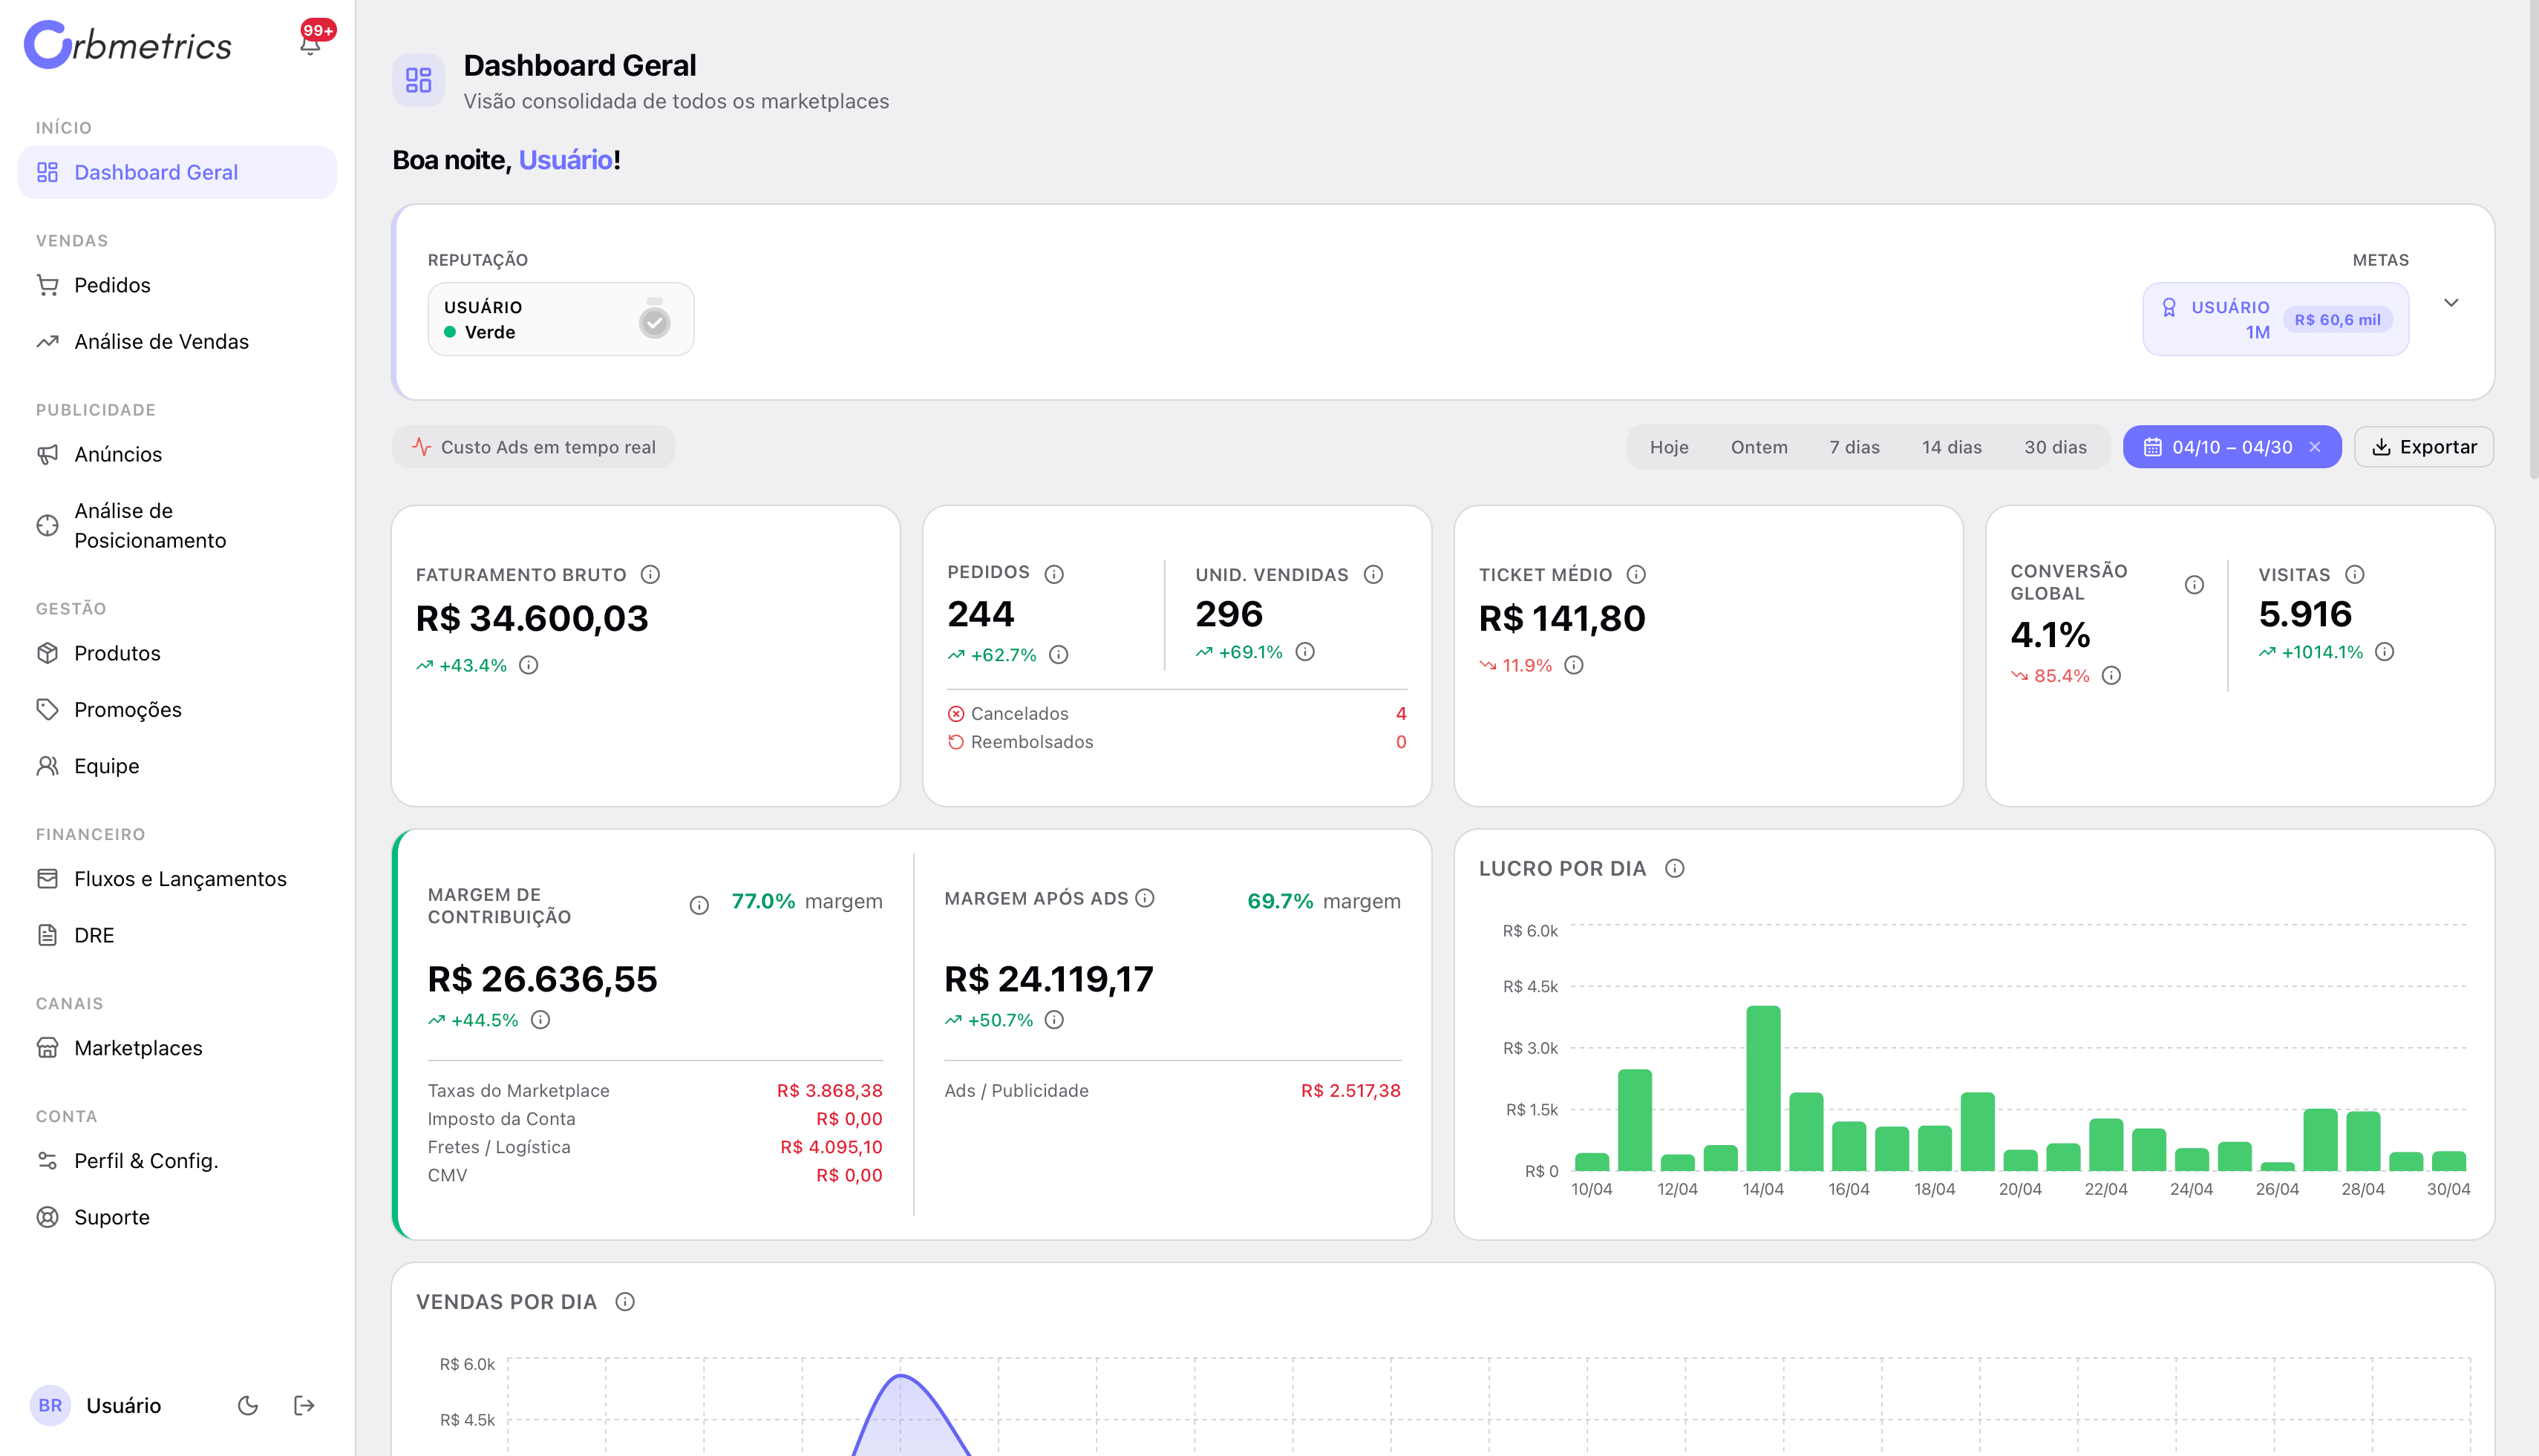Open info icon next to Unid. Vendidas
Screen dimensions: 2539x1456
pyautogui.click(x=1373, y=574)
